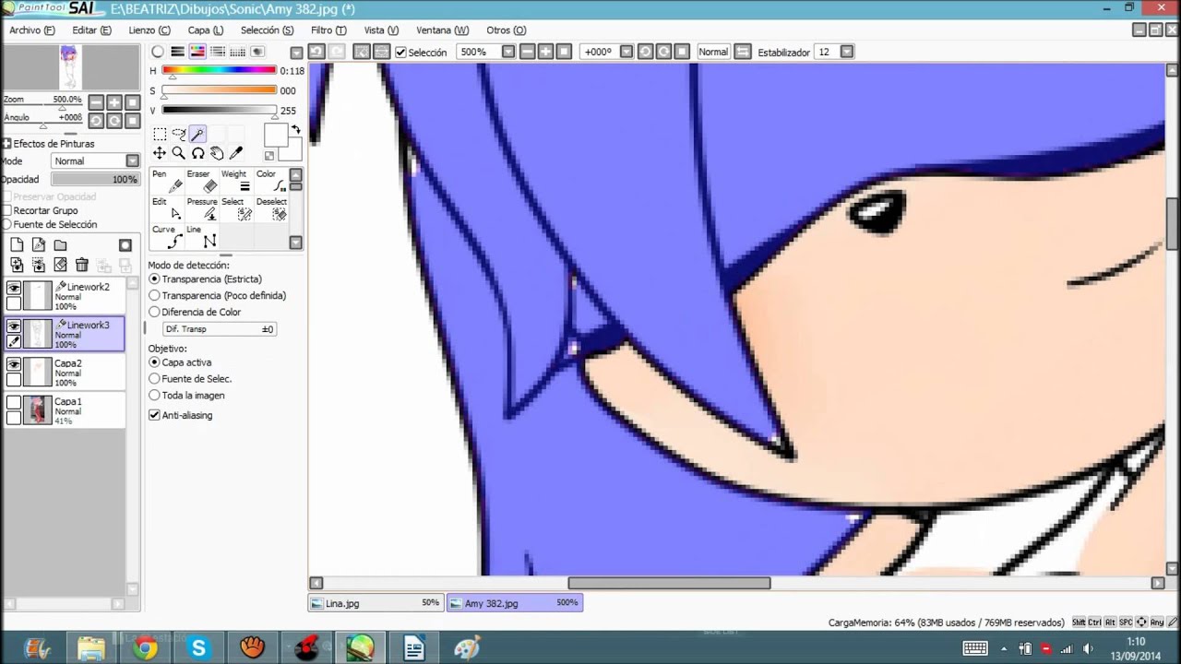Select Transparencia (Poco definida) detection mode
Screen dimensions: 1181x664
[217, 296]
